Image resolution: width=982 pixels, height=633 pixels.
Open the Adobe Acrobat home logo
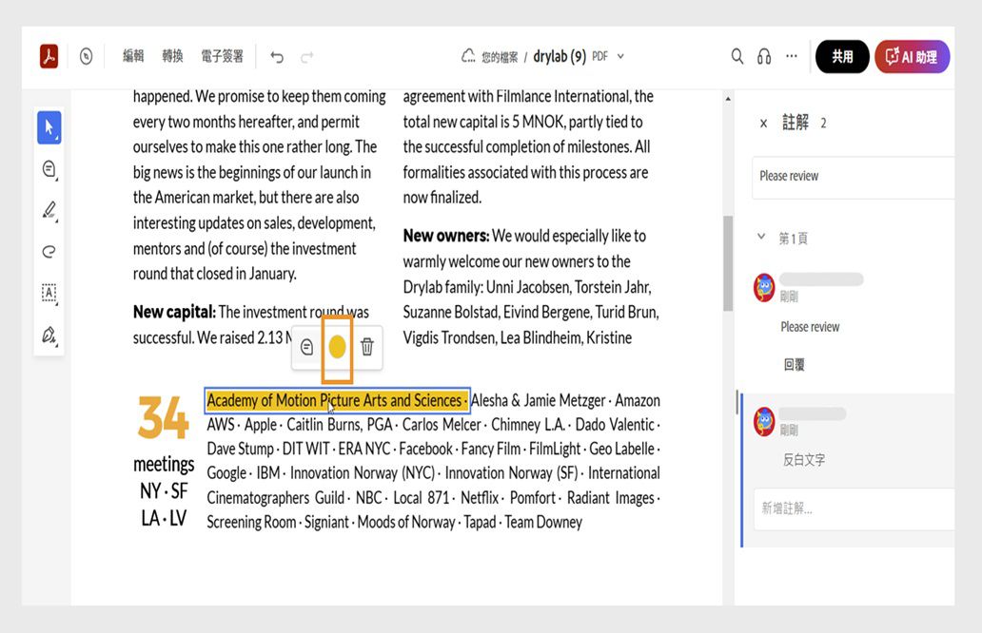(49, 56)
